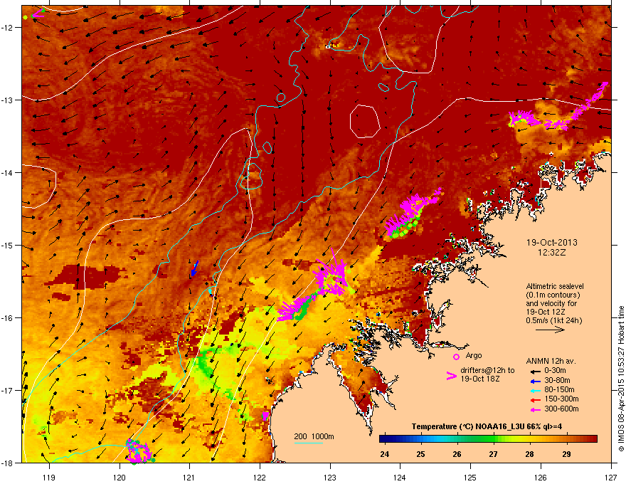This screenshot has height=484, width=626.
Task: Click the blue 30-80m legend arrow
Action: pyautogui.click(x=534, y=381)
